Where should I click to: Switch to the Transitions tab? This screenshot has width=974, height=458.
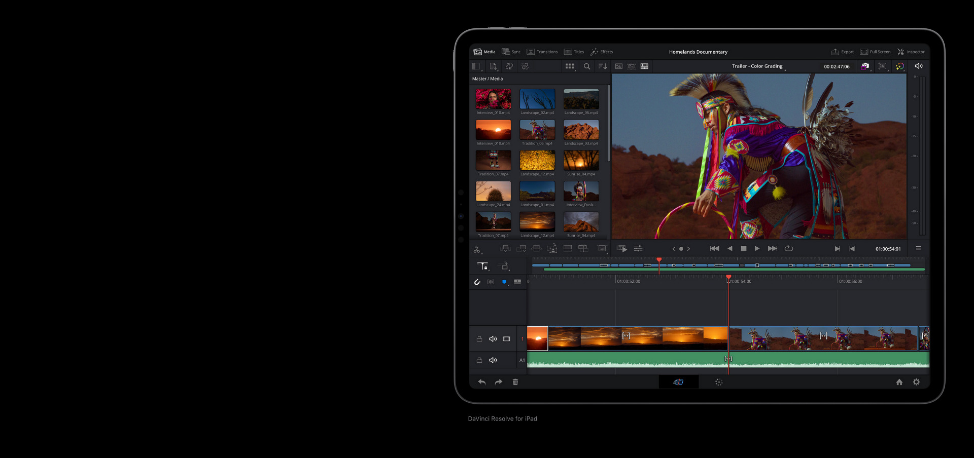pos(542,52)
